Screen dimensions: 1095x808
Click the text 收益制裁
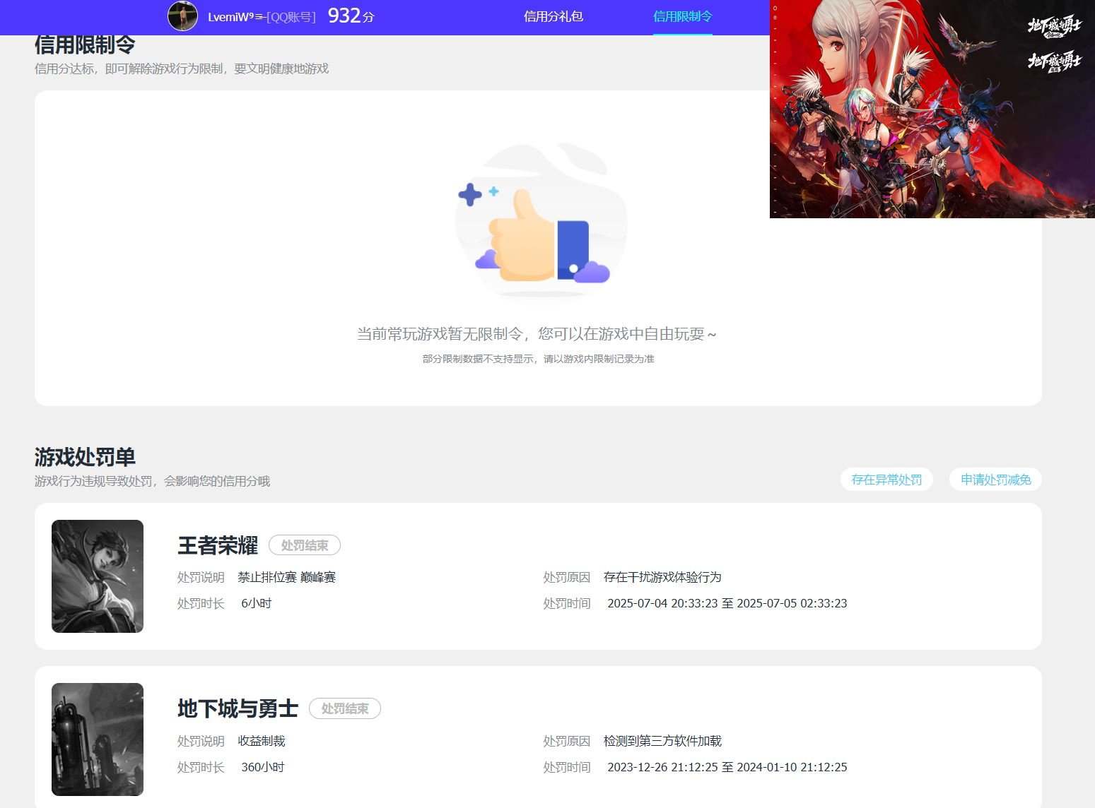pos(262,741)
